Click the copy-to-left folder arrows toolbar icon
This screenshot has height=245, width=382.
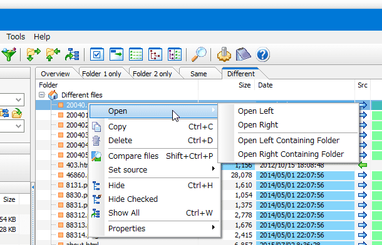pos(53,54)
